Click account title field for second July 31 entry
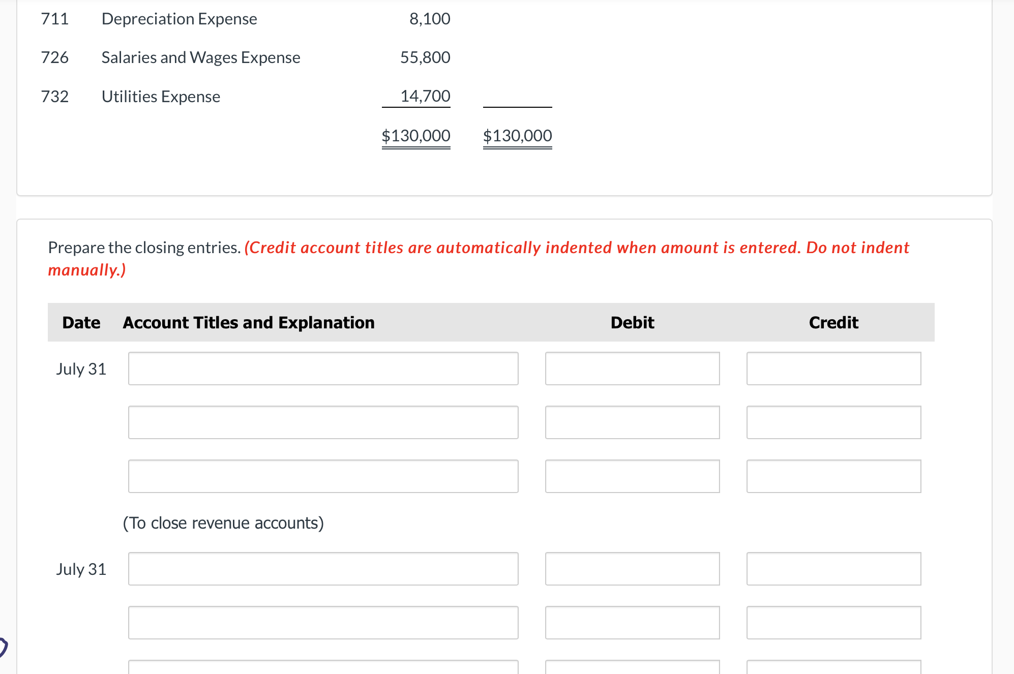 [x=323, y=569]
